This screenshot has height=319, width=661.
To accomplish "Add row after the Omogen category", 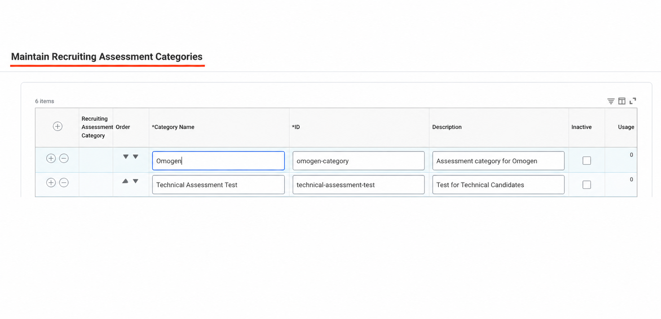I will tap(51, 158).
